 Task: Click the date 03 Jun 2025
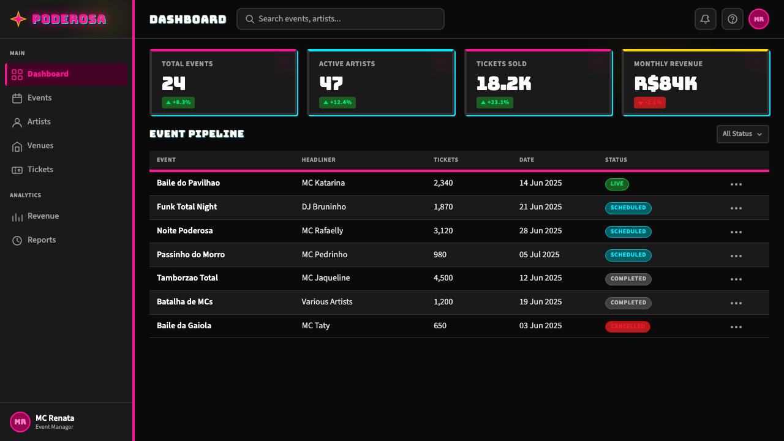coord(541,326)
